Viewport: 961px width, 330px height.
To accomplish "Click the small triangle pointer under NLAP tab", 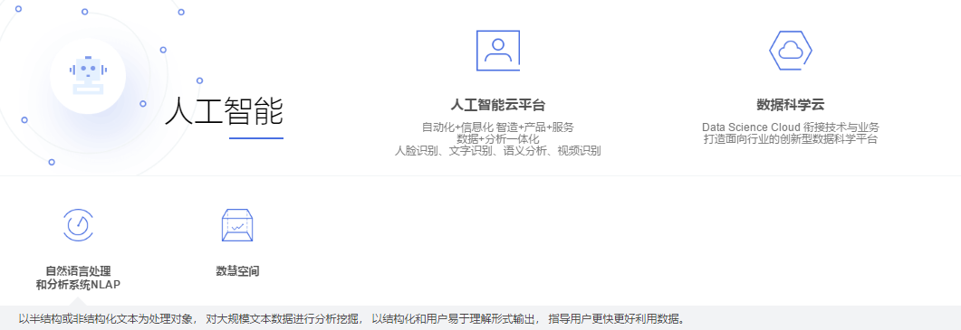I will click(x=78, y=301).
